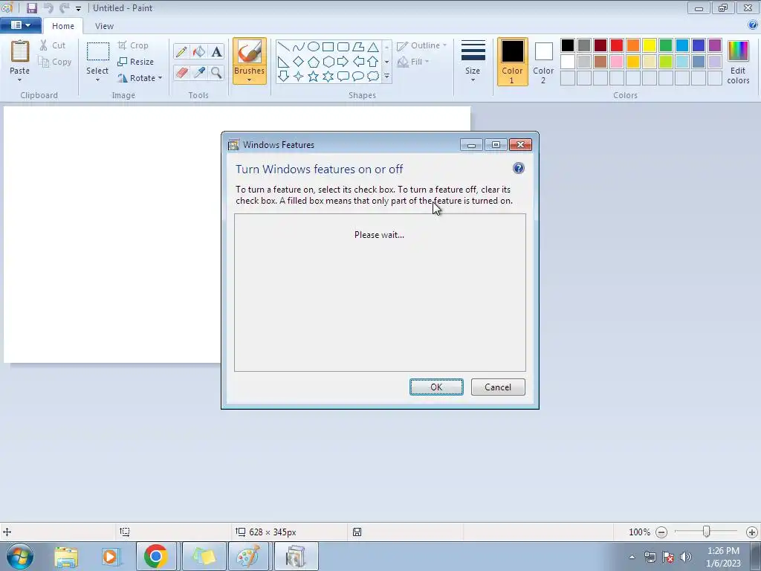Image resolution: width=761 pixels, height=571 pixels.
Task: Click the zoom in plus button
Action: tap(752, 532)
